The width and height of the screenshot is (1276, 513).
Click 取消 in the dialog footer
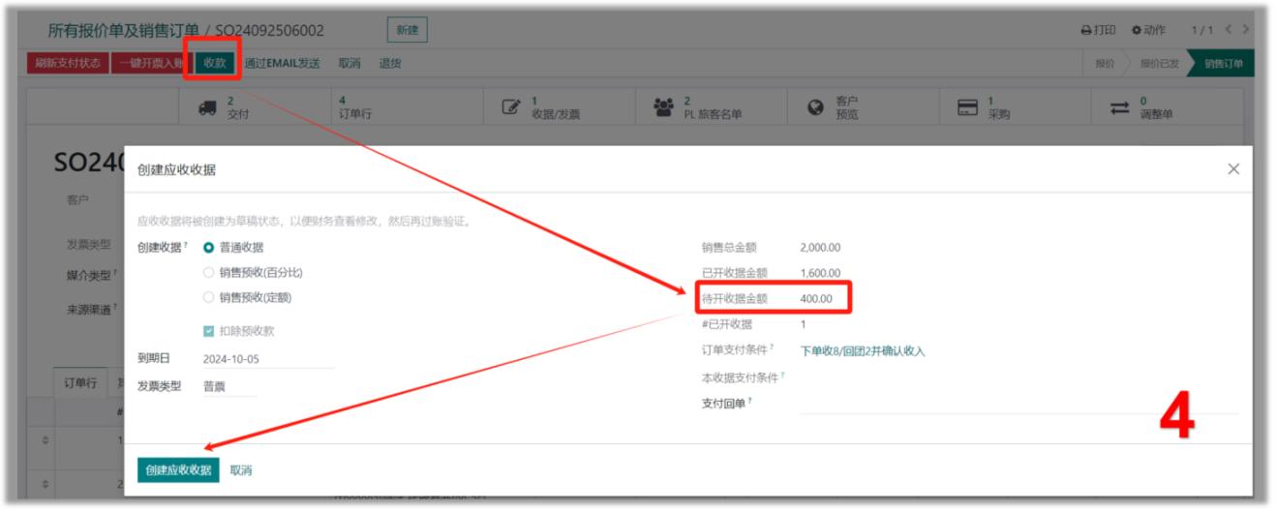click(240, 470)
